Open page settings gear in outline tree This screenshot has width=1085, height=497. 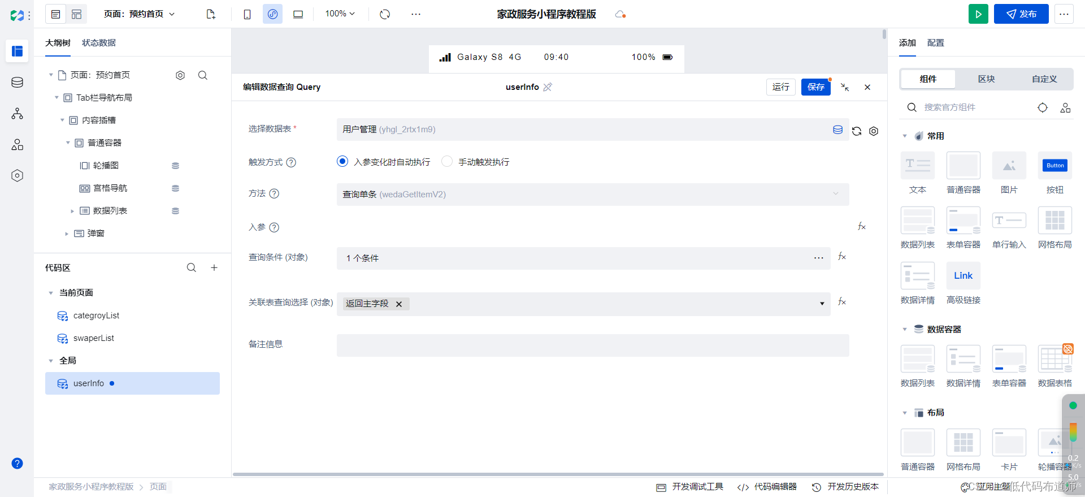click(x=180, y=75)
